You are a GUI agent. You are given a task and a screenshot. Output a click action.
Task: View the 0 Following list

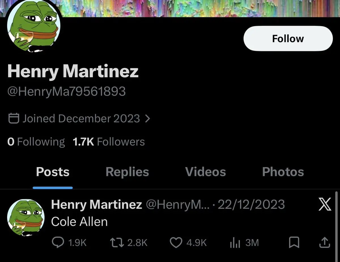(x=36, y=142)
